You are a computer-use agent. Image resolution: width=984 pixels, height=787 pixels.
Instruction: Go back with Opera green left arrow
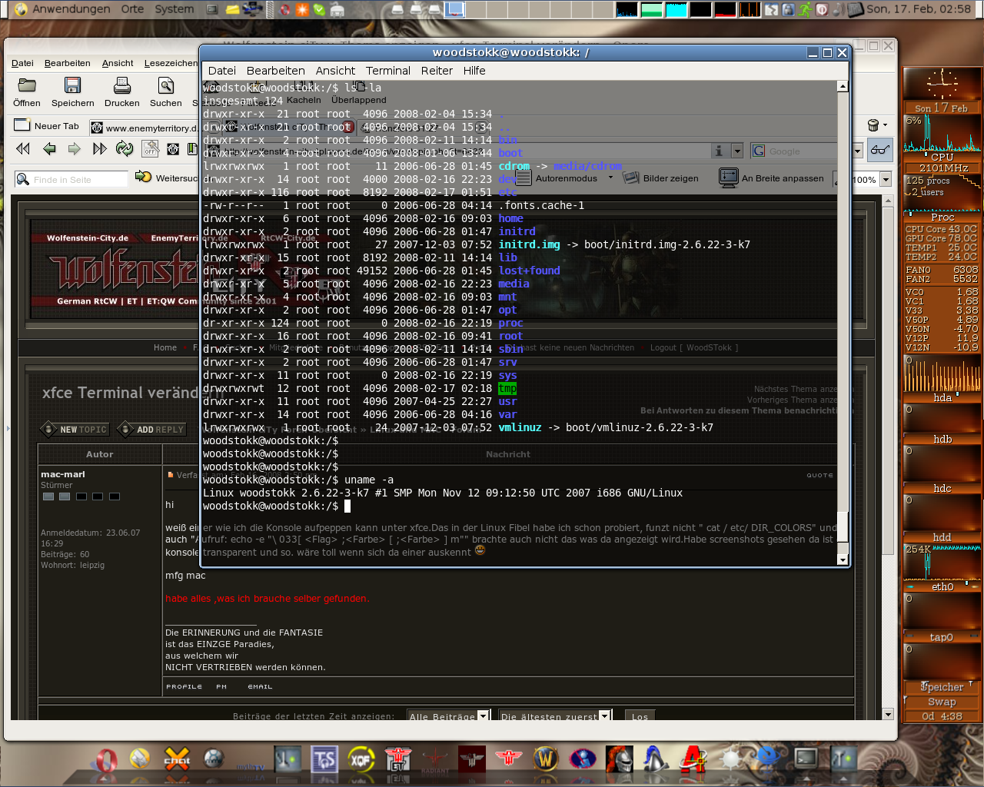(49, 148)
